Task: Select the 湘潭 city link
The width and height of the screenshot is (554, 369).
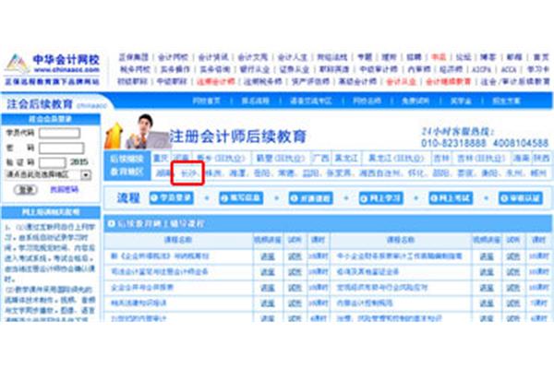Action: point(237,173)
